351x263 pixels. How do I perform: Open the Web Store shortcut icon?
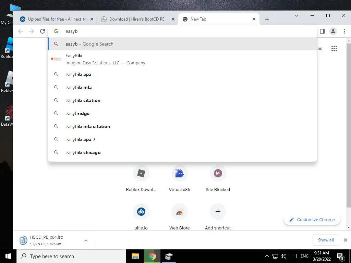click(x=179, y=212)
